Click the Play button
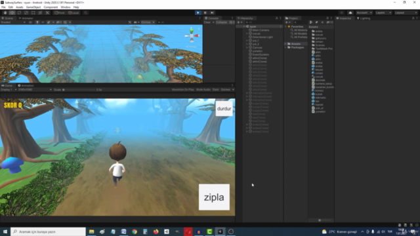 [198, 12]
